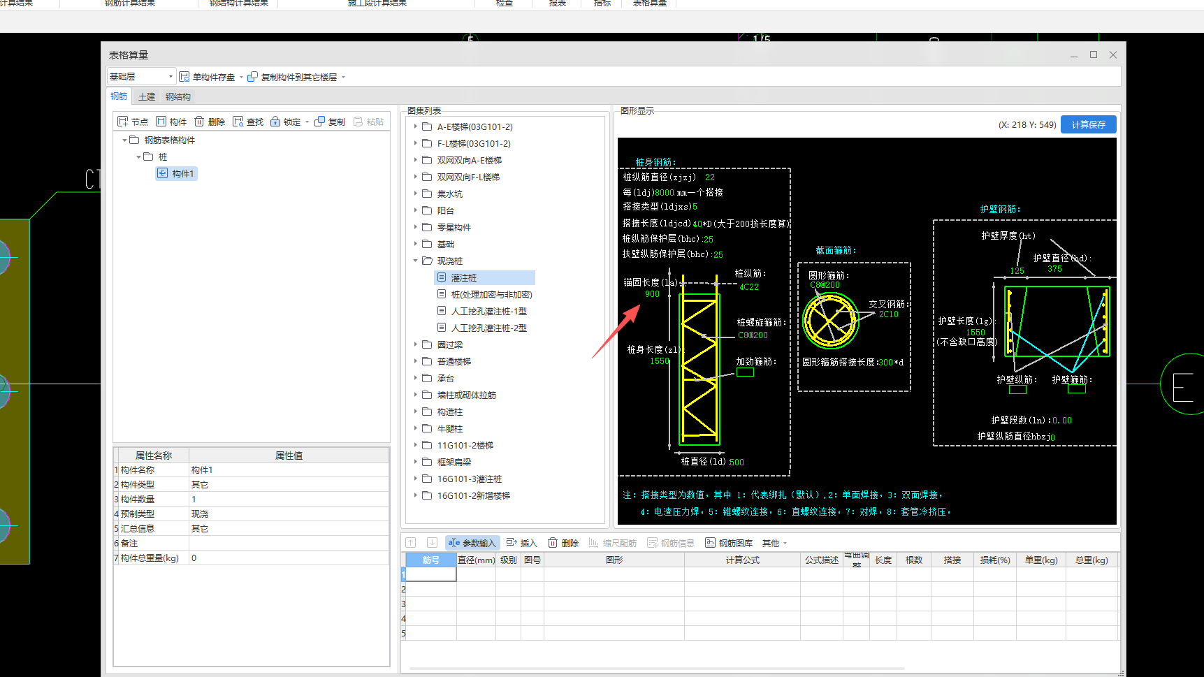Click the 参数输入 parameter input button
Viewport: 1204px width, 677px height.
pos(472,543)
